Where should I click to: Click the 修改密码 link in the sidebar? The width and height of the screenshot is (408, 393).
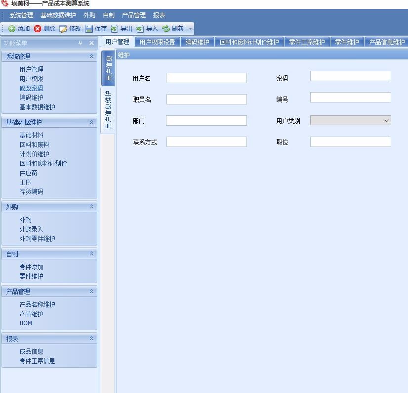point(31,88)
